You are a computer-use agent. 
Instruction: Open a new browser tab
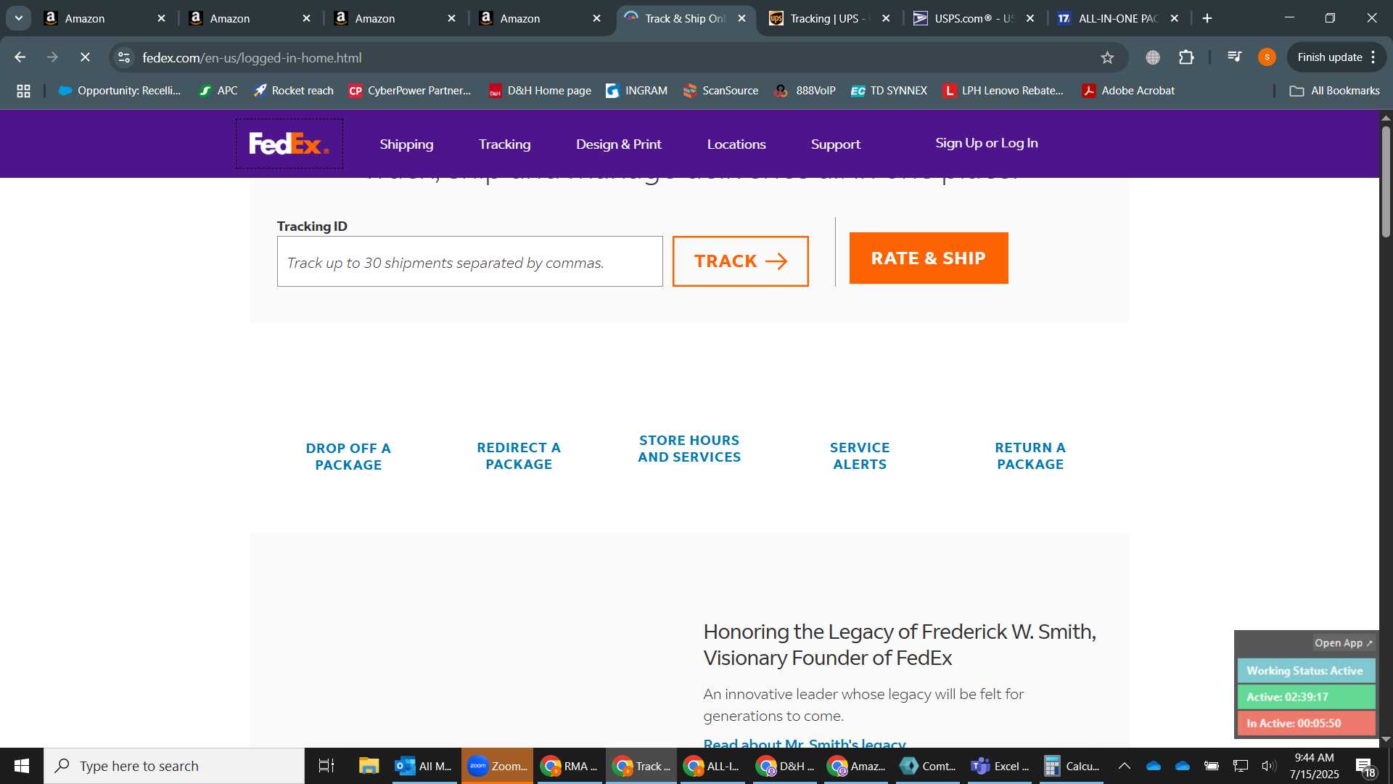[x=1207, y=18]
